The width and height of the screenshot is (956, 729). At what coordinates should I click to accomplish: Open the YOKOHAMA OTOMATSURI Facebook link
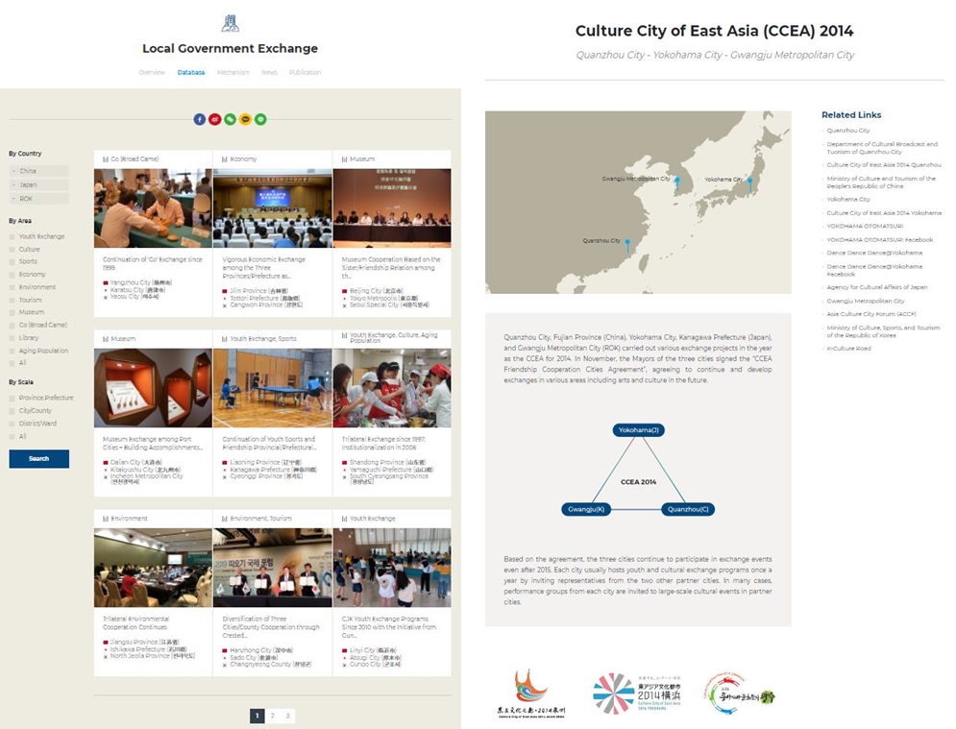880,240
